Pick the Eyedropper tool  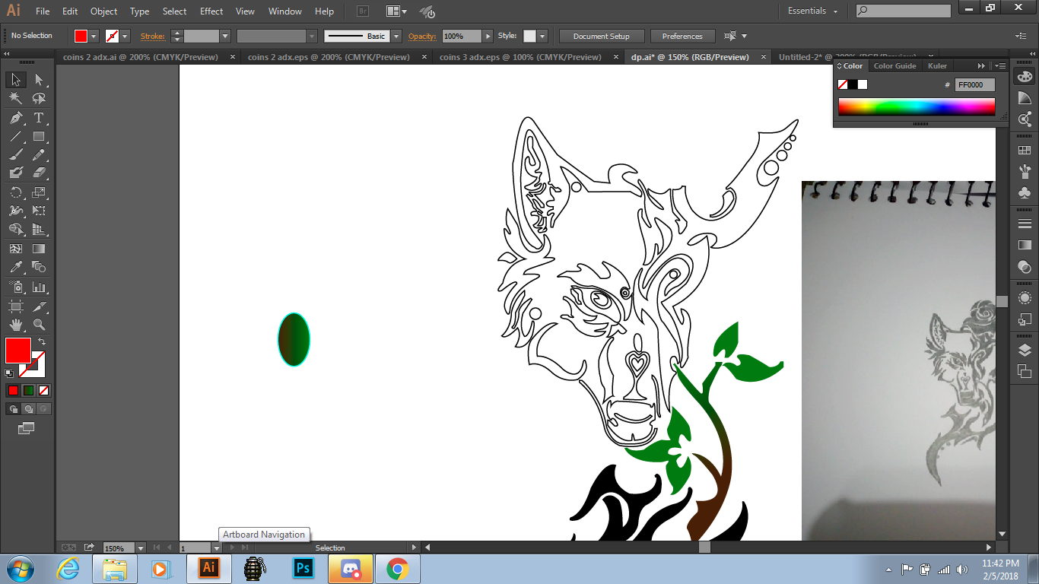pos(15,267)
